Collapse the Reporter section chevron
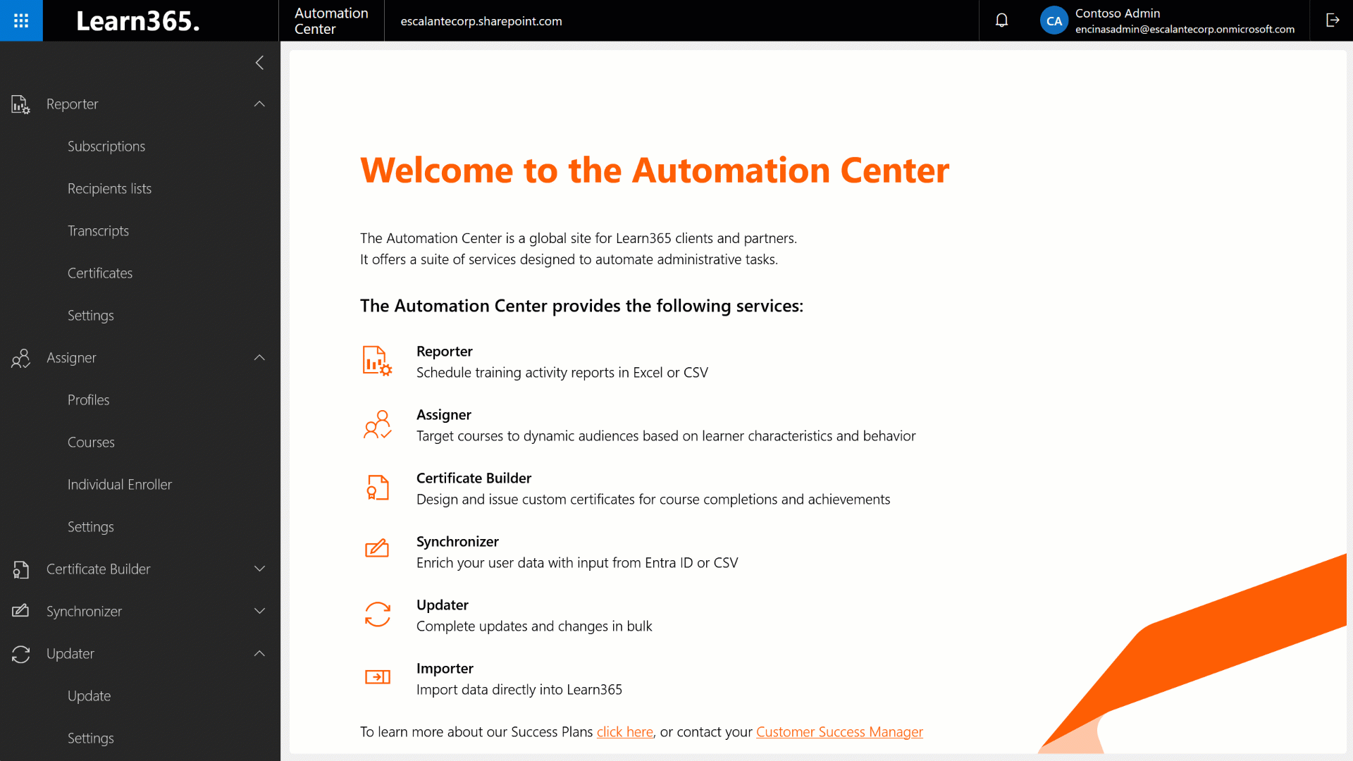Viewport: 1353px width, 761px height. pos(259,104)
